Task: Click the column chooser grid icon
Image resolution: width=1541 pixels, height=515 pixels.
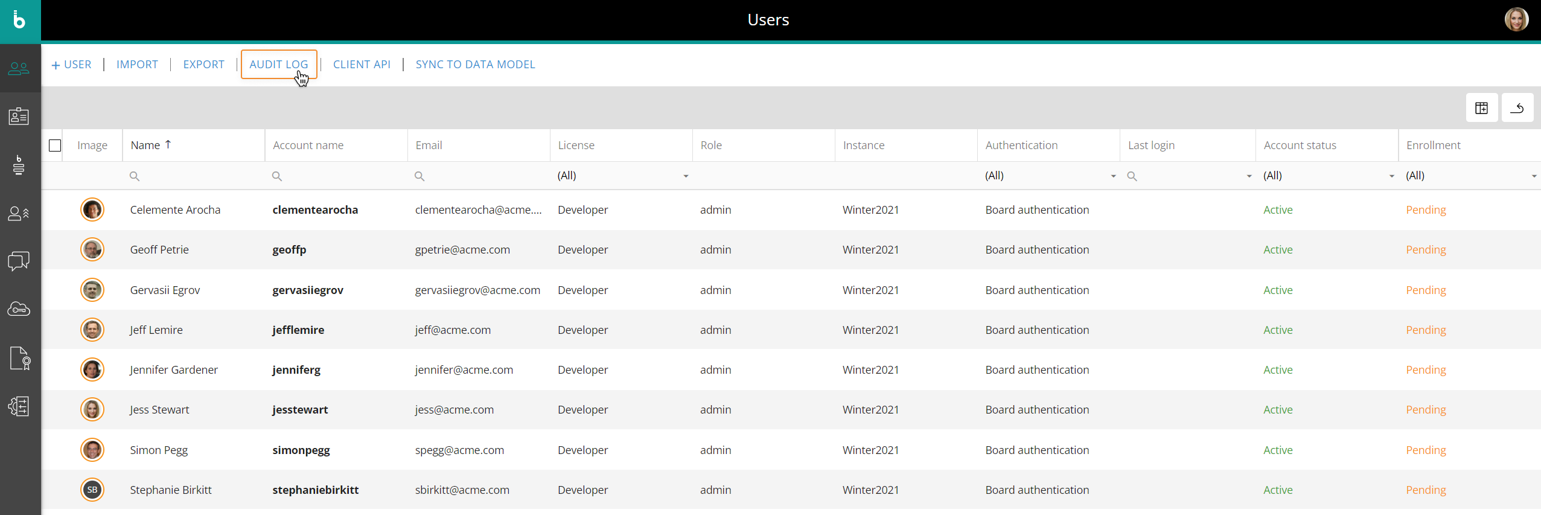Action: pyautogui.click(x=1481, y=108)
